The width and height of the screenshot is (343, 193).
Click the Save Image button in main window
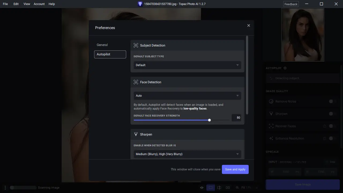click(x=303, y=184)
